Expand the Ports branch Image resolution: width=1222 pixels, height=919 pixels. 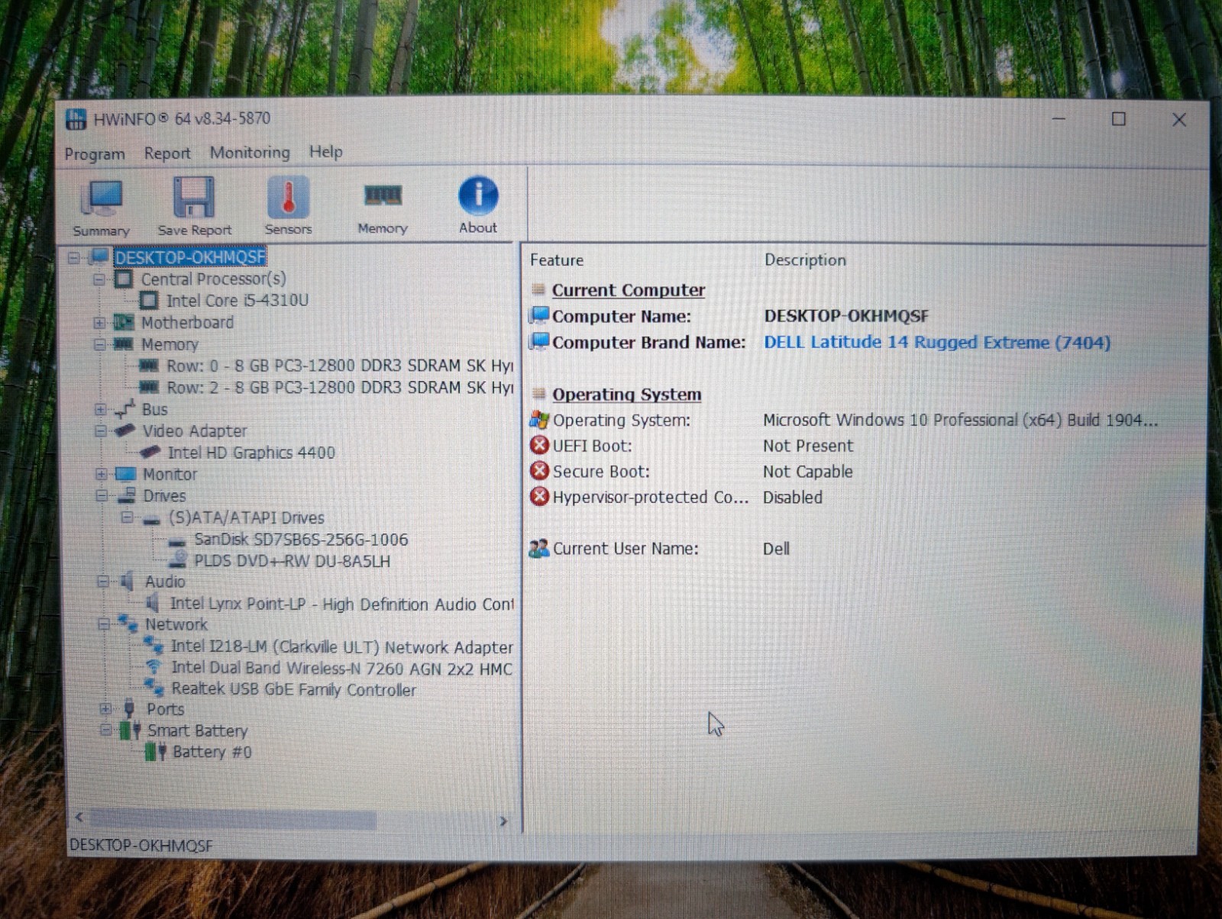pyautogui.click(x=105, y=709)
